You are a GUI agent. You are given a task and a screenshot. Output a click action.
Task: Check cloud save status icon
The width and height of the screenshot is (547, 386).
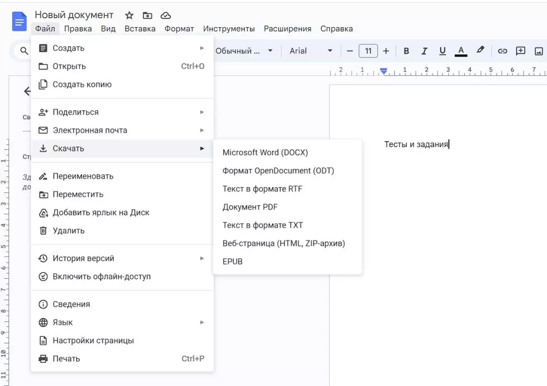(x=166, y=15)
